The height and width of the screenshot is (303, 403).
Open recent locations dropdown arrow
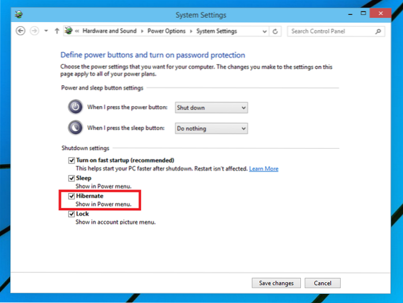tap(46, 31)
